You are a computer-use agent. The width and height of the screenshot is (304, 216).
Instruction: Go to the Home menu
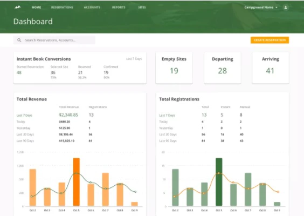[x=37, y=8]
